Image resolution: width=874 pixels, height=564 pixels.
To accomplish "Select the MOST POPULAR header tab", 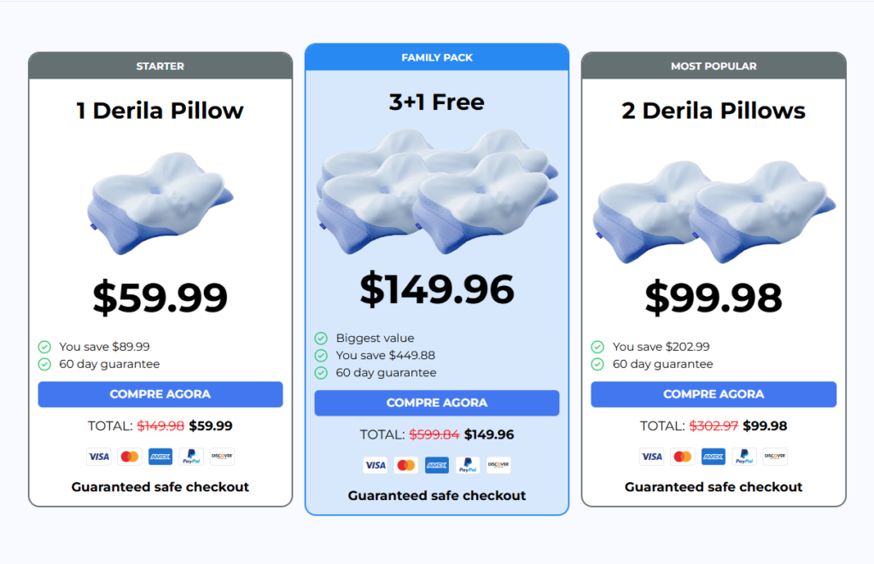I will coord(714,66).
